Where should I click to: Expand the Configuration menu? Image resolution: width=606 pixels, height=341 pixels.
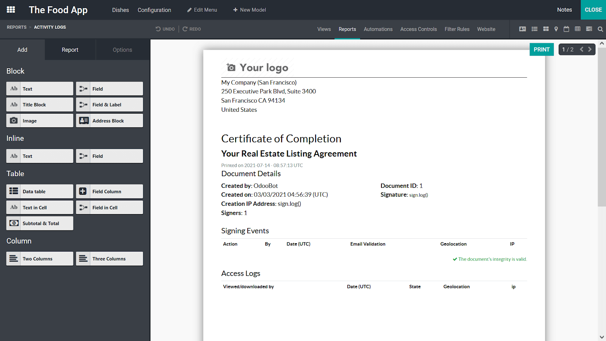[154, 10]
